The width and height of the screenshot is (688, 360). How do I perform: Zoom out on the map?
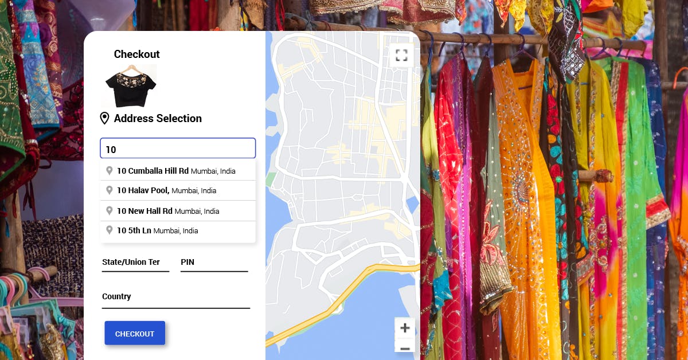405,347
